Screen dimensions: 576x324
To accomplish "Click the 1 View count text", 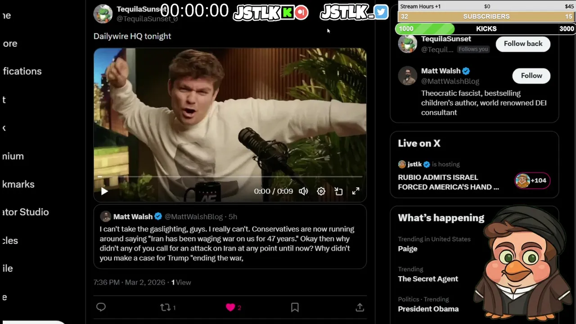I will coord(181,283).
